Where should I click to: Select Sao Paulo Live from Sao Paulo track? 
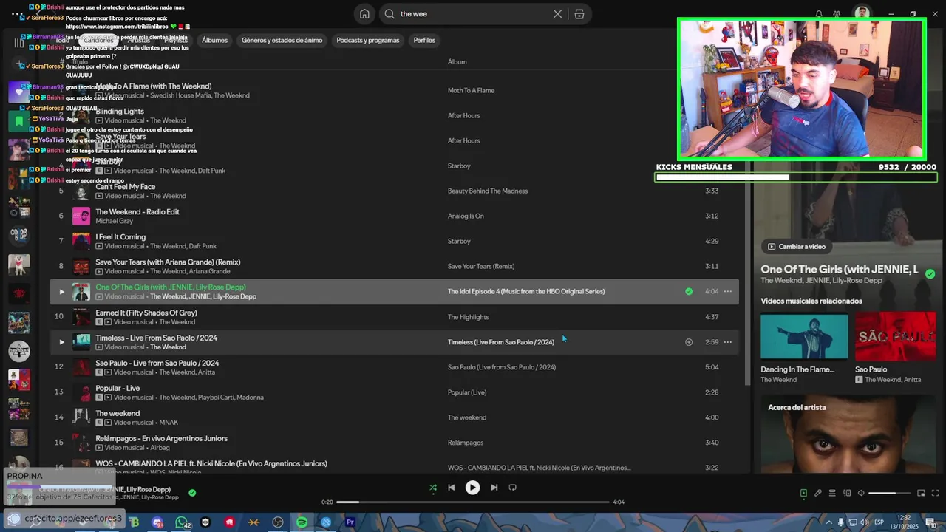point(157,363)
